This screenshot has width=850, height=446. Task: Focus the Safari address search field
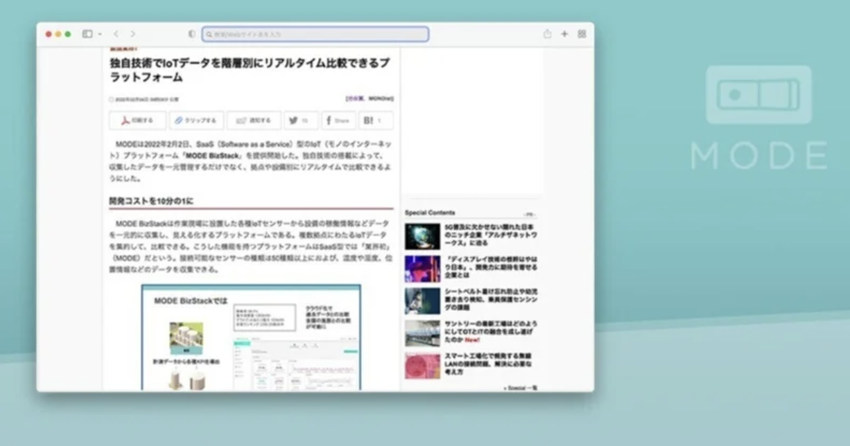pos(315,34)
